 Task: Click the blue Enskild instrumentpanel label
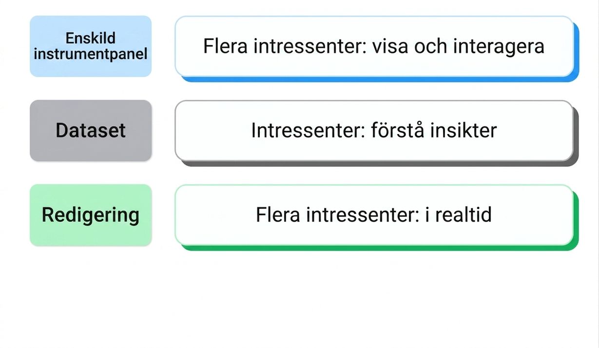pyautogui.click(x=91, y=46)
